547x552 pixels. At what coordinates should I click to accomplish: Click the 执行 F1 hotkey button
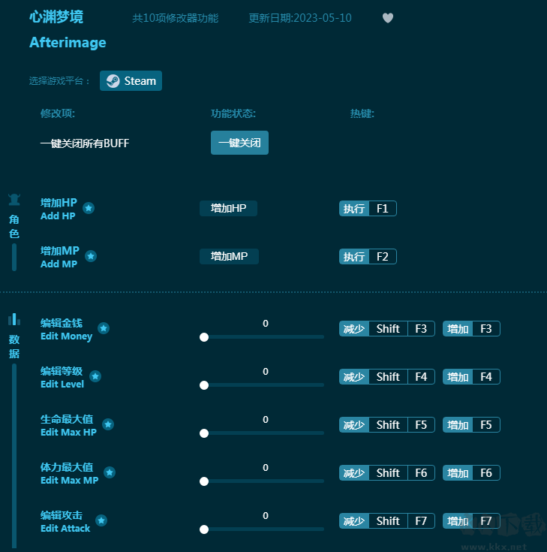[368, 209]
